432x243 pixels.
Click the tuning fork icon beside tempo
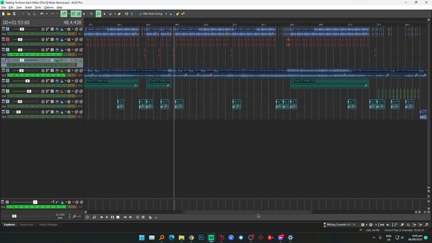(74, 217)
